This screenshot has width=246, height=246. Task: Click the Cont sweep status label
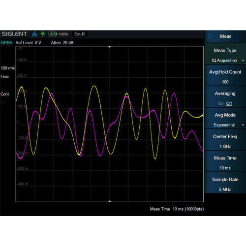click(x=5, y=94)
